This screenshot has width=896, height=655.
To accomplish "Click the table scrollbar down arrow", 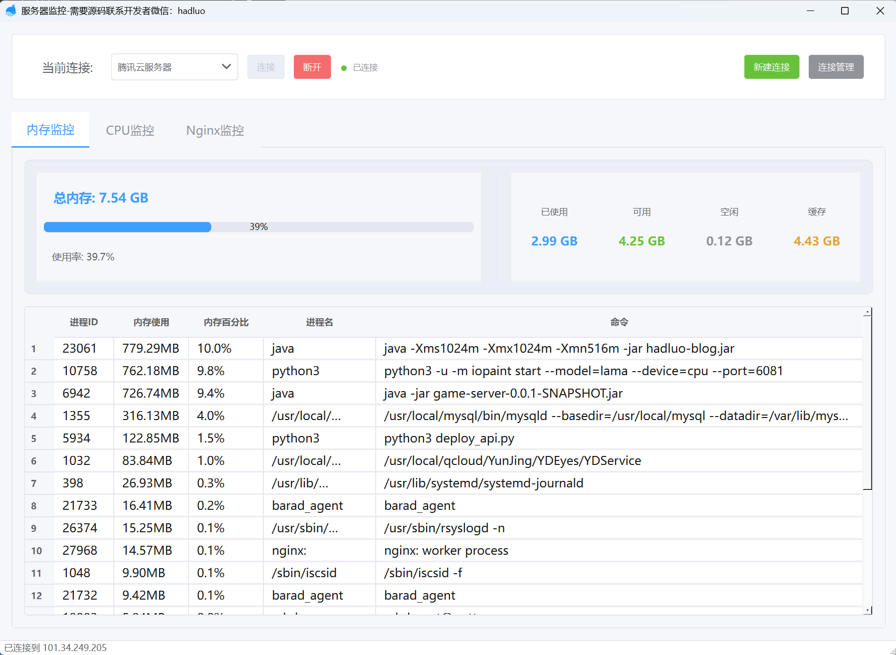I will (868, 610).
